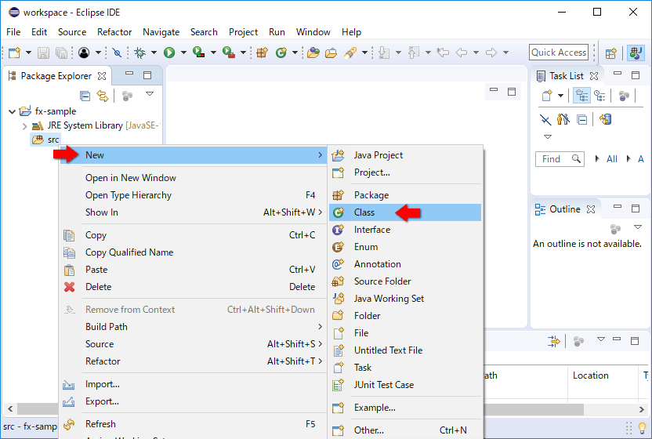Click the External Tools run icon
Image resolution: width=652 pixels, height=439 pixels.
click(x=229, y=53)
